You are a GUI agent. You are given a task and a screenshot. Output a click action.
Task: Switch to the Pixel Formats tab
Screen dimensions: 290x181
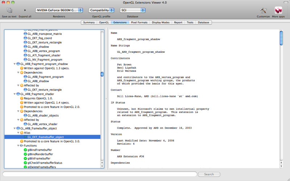tap(139, 22)
